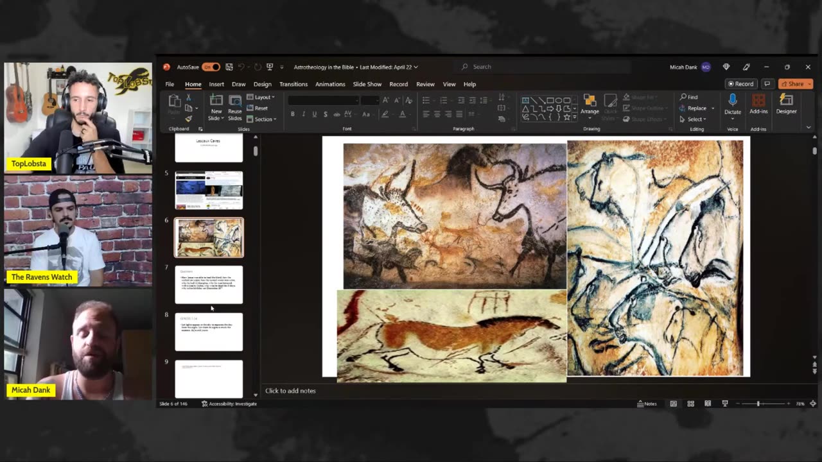Click Accessibility: Investigate in status bar
822x462 pixels.
point(229,404)
